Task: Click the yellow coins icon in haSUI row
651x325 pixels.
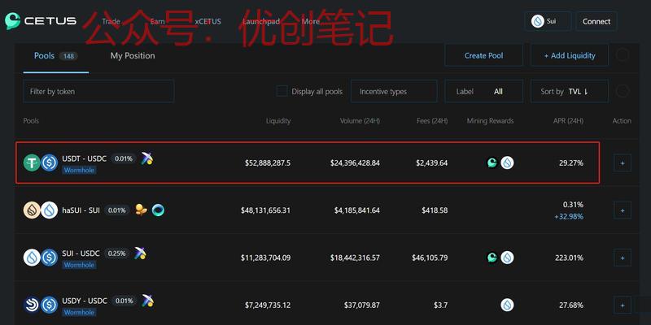Action: tap(142, 210)
